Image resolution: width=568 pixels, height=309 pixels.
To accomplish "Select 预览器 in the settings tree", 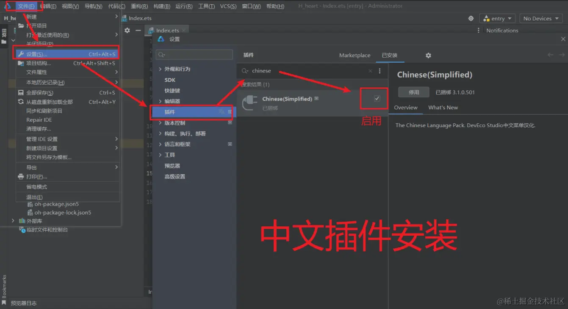I will point(172,166).
